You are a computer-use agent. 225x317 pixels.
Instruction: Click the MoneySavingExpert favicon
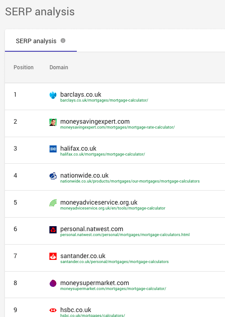pos(53,122)
